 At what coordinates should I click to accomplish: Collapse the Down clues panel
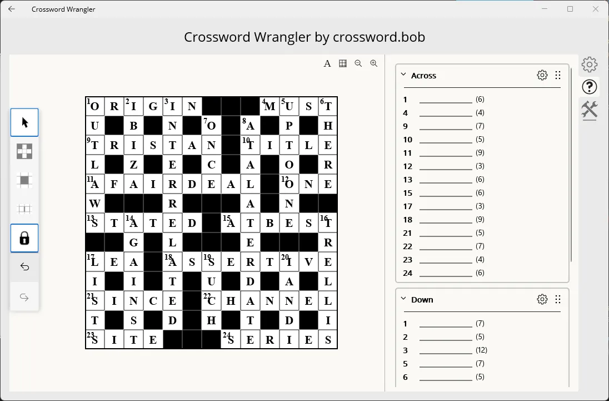click(x=403, y=299)
